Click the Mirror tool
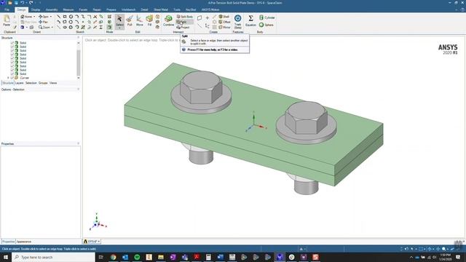 pyautogui.click(x=224, y=28)
